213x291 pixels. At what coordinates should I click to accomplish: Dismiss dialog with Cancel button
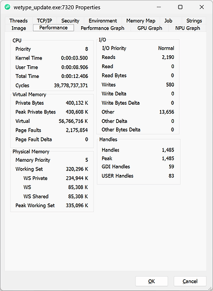click(x=190, y=281)
